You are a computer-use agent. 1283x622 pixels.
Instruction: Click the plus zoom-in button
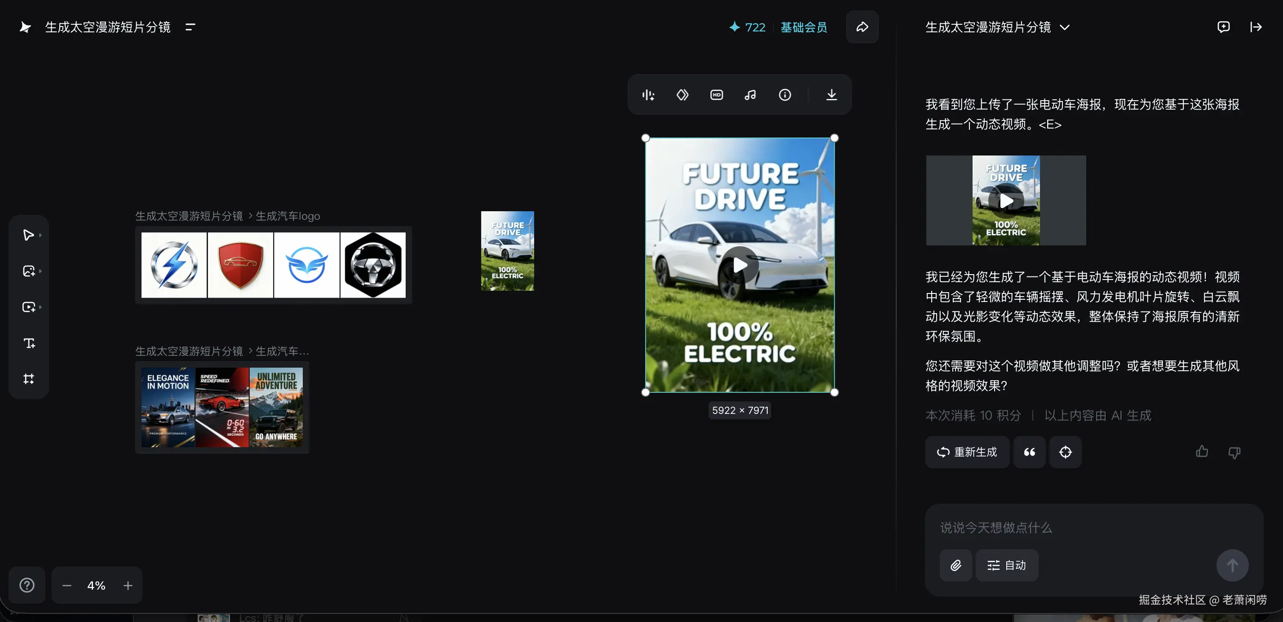click(128, 585)
